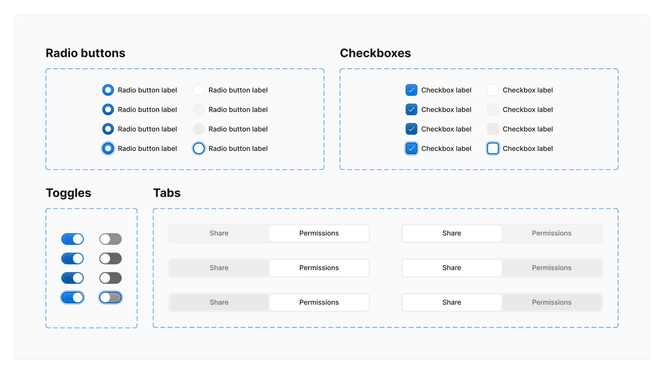
Task: Click the focused checked radio button in the bottom row
Action: 108,148
